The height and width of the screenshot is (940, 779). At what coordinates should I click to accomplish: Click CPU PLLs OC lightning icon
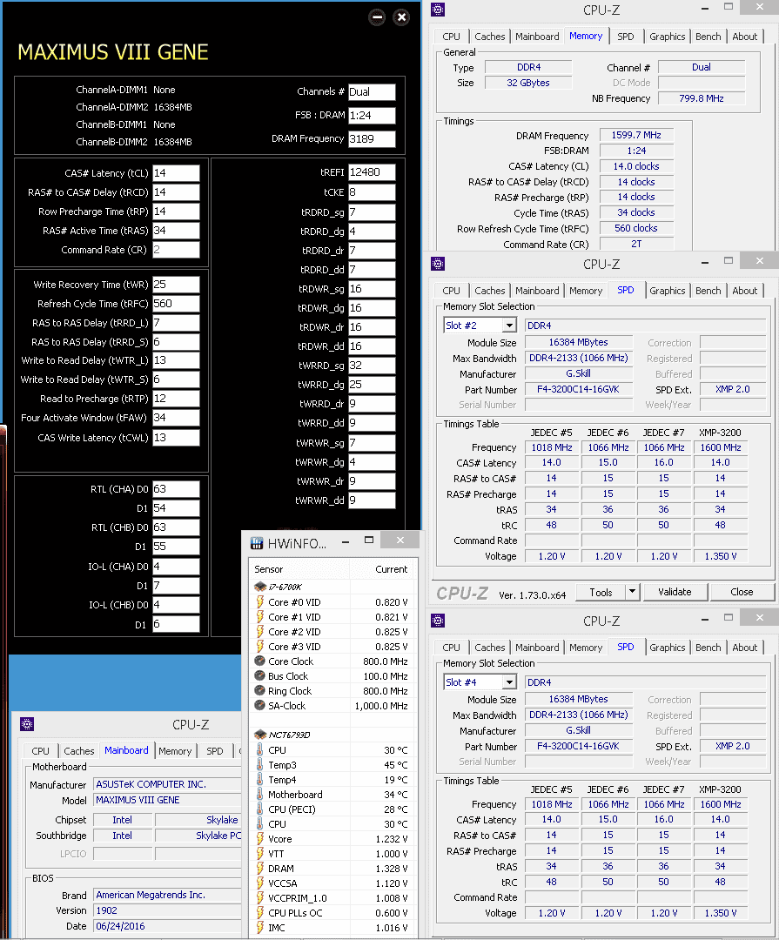[x=259, y=912]
